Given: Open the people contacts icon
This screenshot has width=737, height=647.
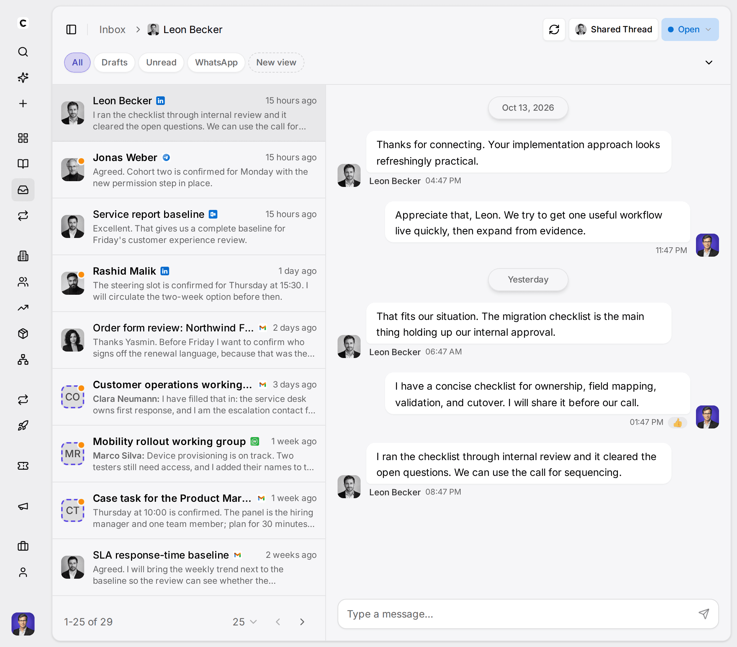Looking at the screenshot, I should (x=23, y=282).
